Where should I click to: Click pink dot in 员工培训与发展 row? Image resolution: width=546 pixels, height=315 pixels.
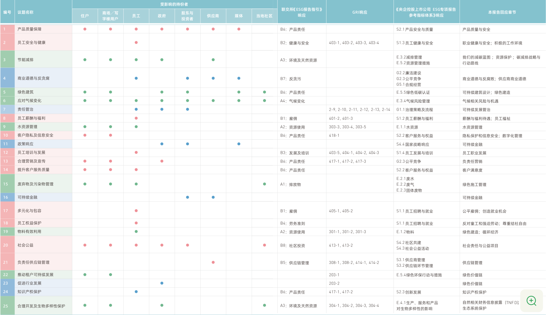click(136, 152)
